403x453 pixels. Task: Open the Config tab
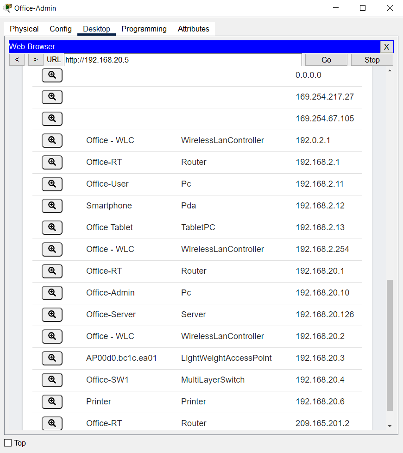[x=60, y=29]
